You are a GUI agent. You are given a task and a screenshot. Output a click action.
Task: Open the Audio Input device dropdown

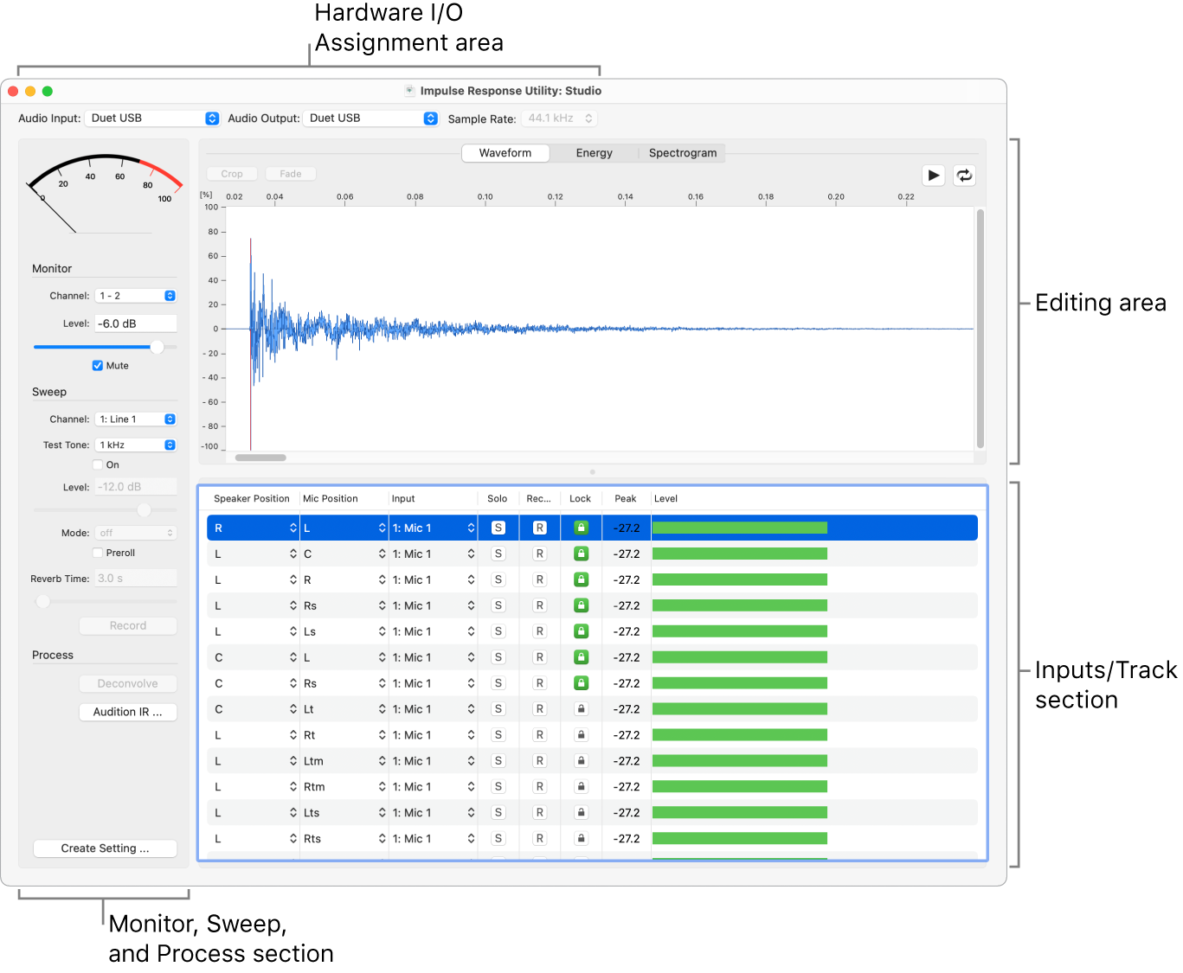(x=151, y=118)
